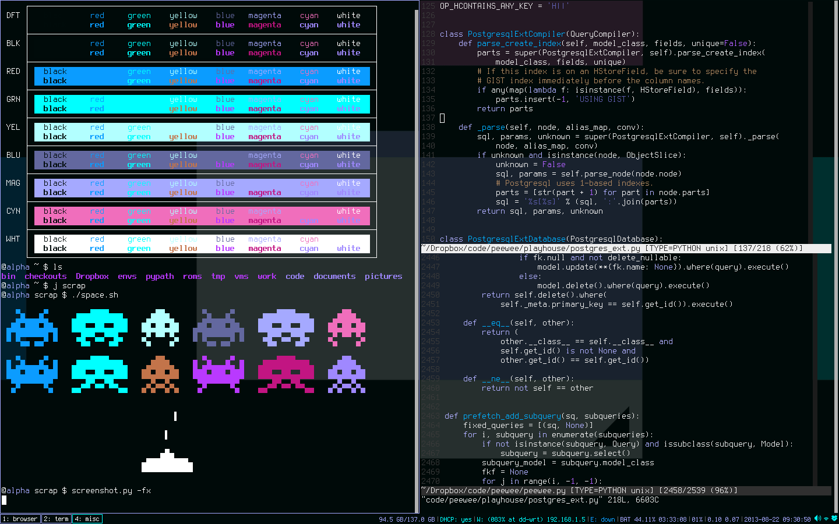Screen dimensions: 839x524
Task: Switch to workspace 2: term
Action: [56, 519]
